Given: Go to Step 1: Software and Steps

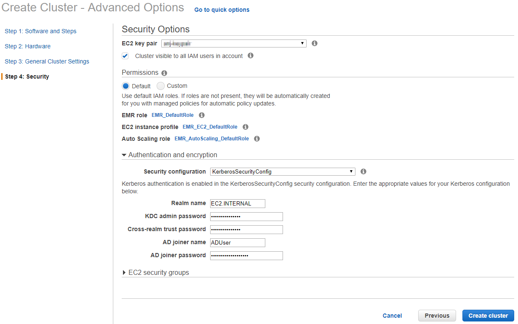Looking at the screenshot, I should pyautogui.click(x=40, y=31).
